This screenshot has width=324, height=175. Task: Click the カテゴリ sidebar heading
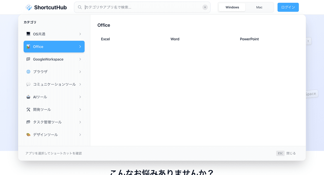[30, 22]
